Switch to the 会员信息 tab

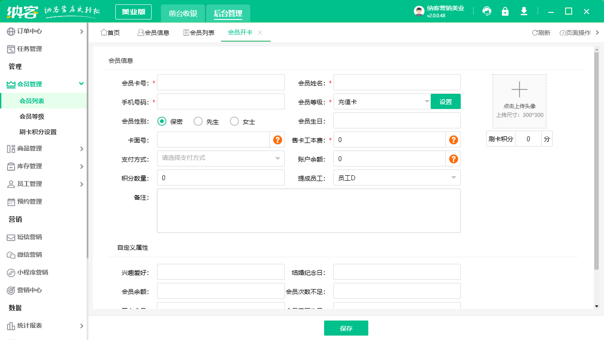point(153,32)
